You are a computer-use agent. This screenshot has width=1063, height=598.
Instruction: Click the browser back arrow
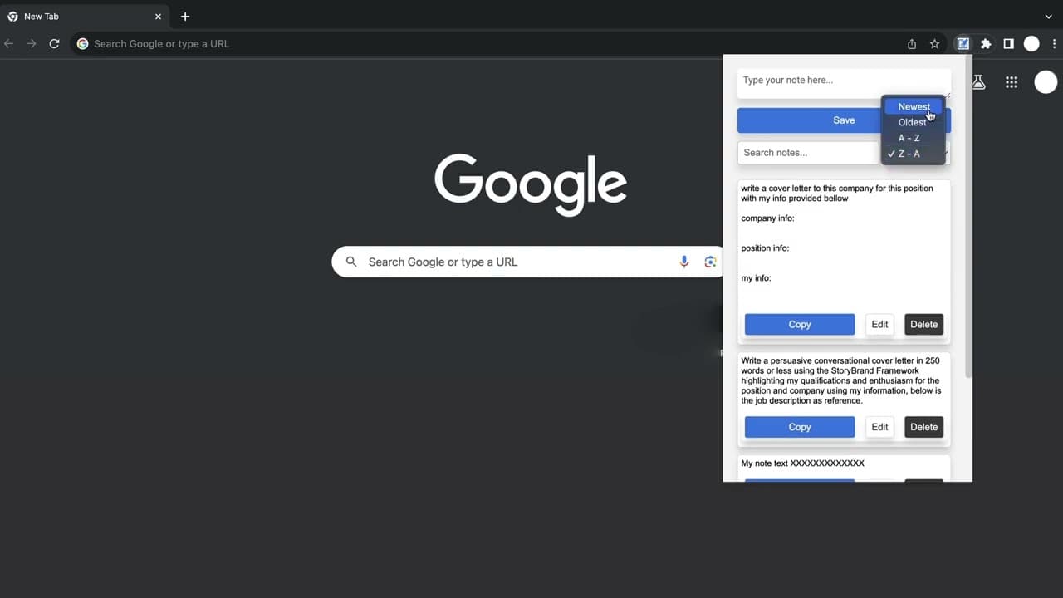pyautogui.click(x=9, y=44)
